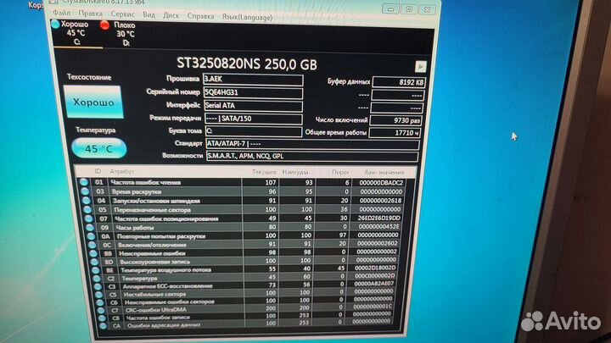Click status dot for attribute C2 temperature
Viewport: 611px width, 343px height.
(85, 277)
